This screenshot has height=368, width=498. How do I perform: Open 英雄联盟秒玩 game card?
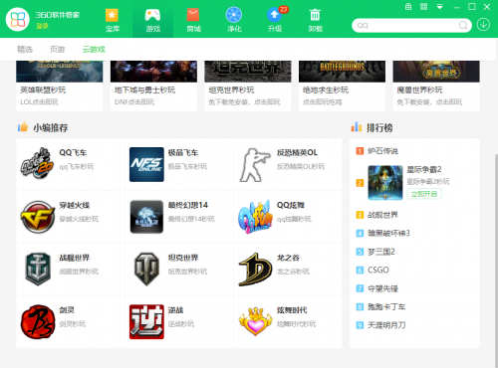60,86
